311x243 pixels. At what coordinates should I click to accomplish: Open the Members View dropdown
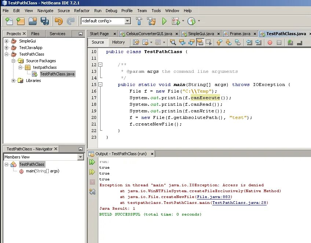pyautogui.click(x=80, y=157)
